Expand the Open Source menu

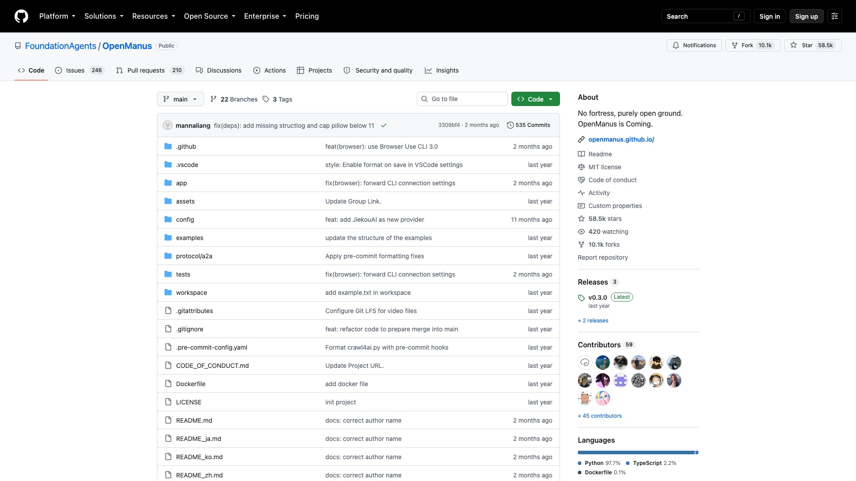coord(210,16)
